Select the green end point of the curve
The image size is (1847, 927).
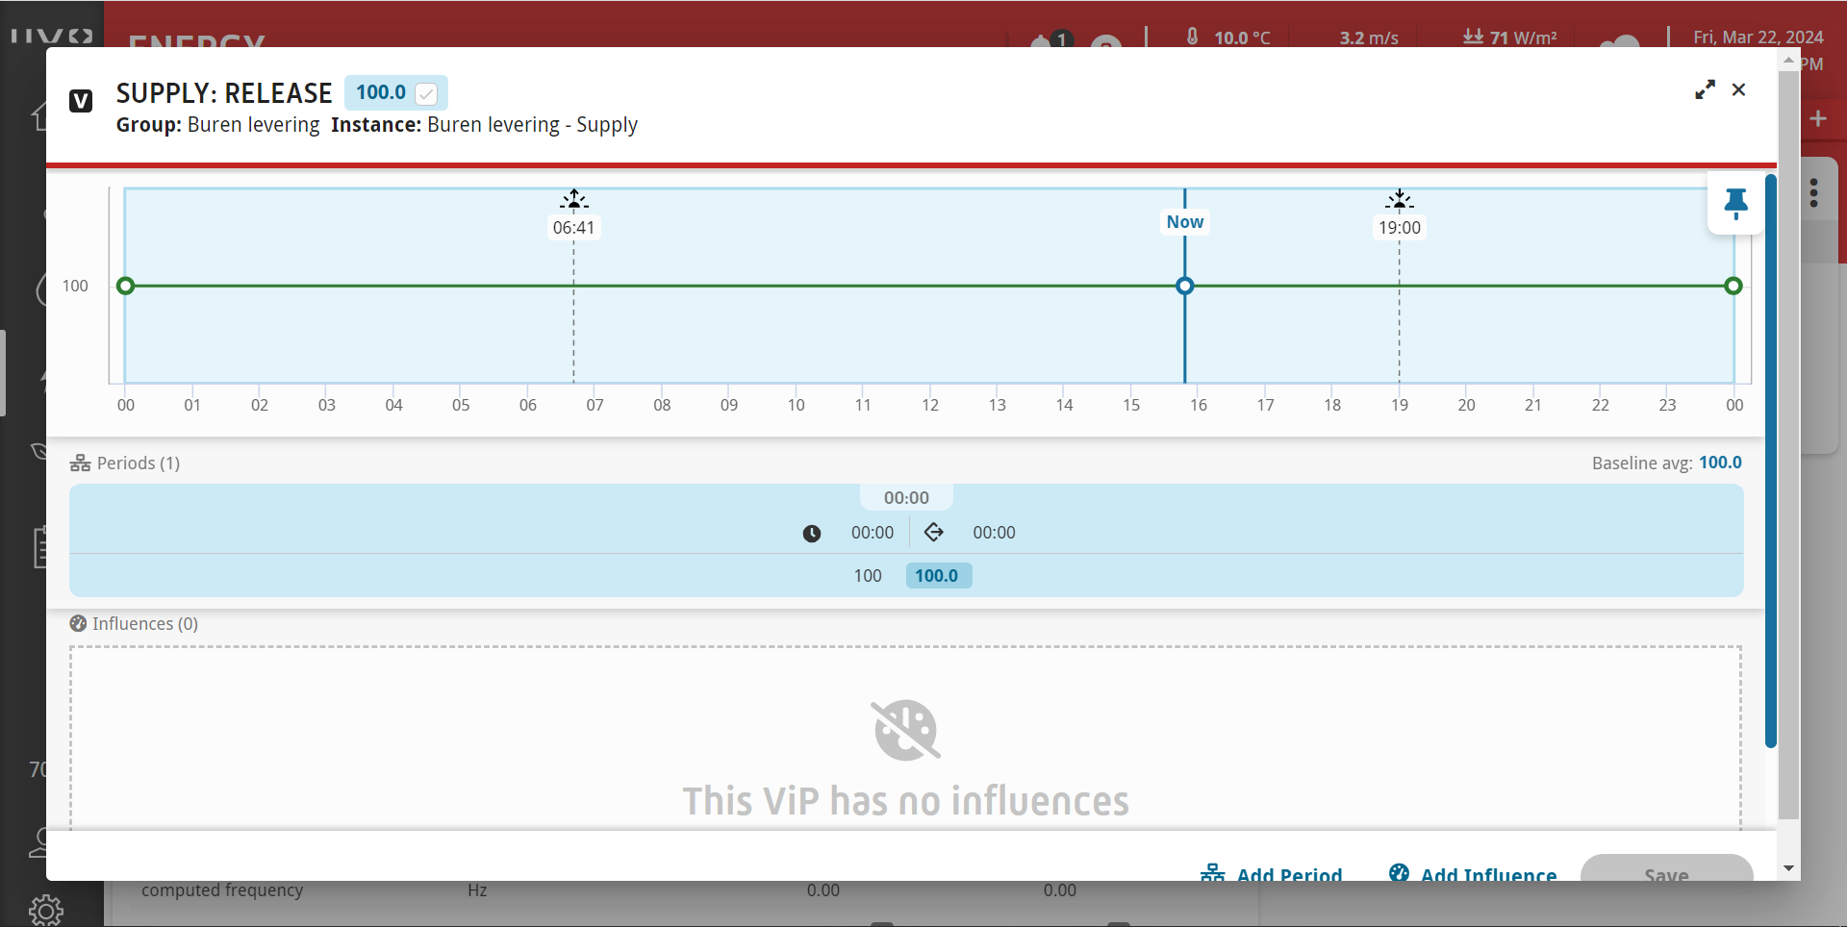point(1733,286)
